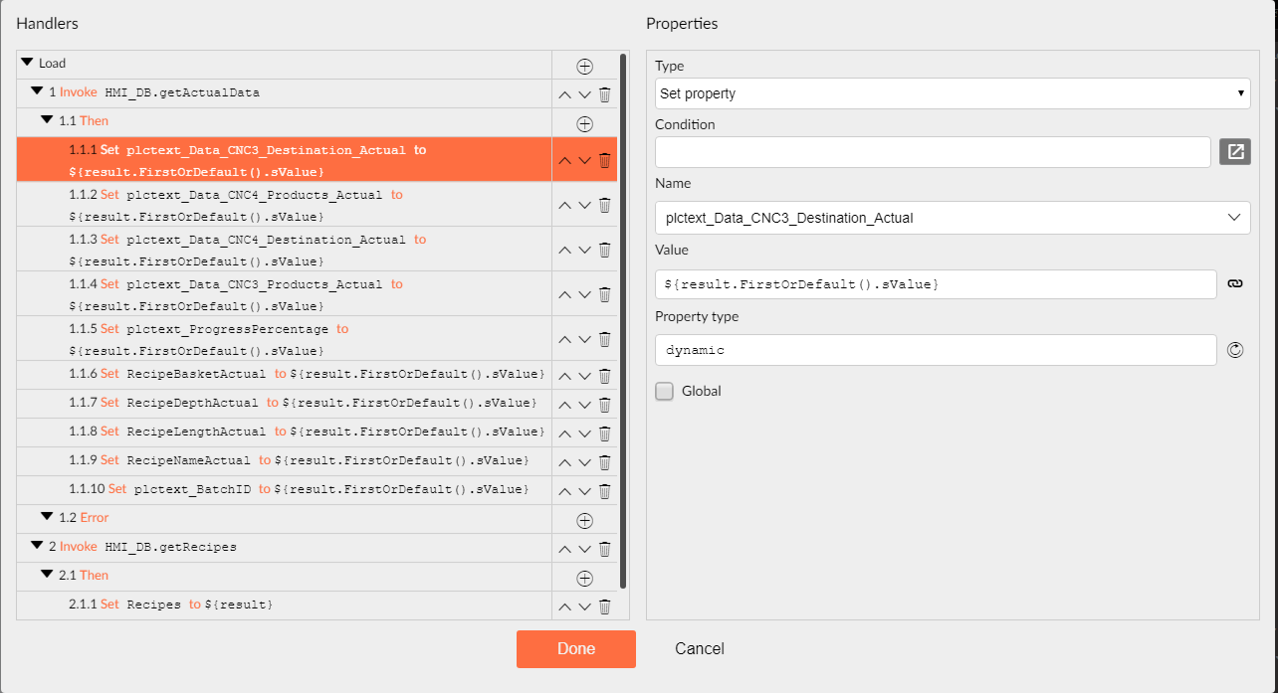The width and height of the screenshot is (1278, 693).
Task: Open the Condition expression editor icon
Action: (1234, 151)
